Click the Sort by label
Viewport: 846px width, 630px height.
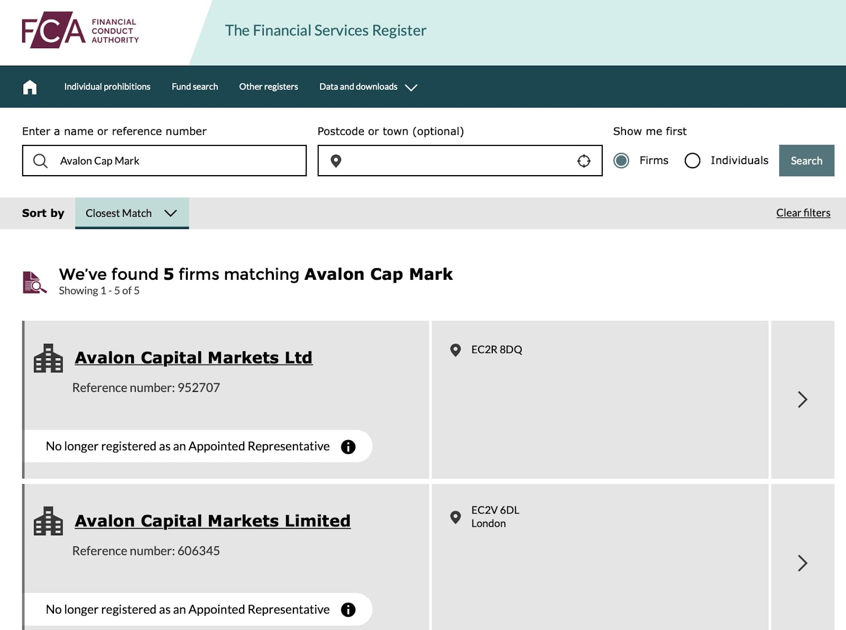[x=43, y=213]
